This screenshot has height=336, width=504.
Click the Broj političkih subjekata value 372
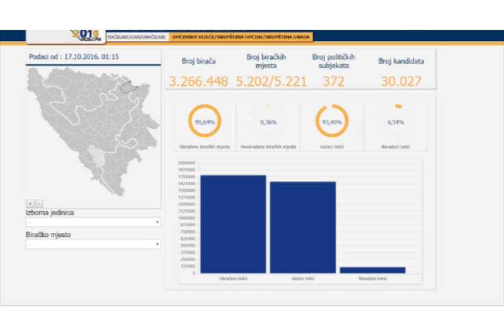(x=333, y=81)
